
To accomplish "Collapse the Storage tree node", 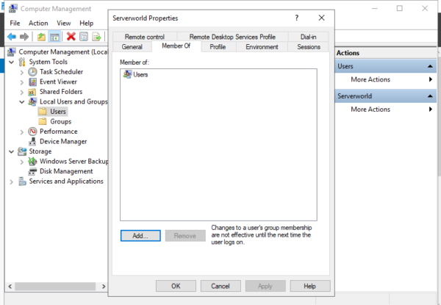I will click(11, 152).
